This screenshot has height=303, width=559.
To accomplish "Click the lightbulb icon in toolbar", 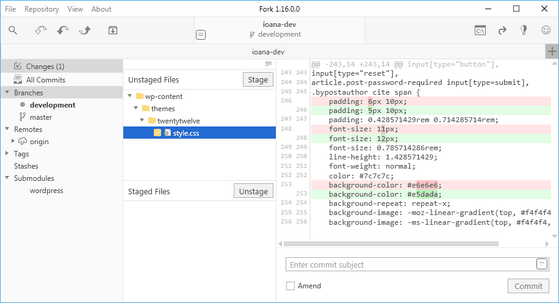I will (x=524, y=31).
